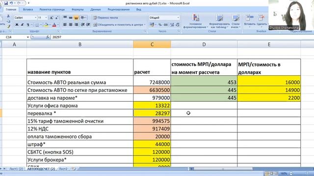Click the zoom out minus button
314x176 pixels.
[291, 174]
